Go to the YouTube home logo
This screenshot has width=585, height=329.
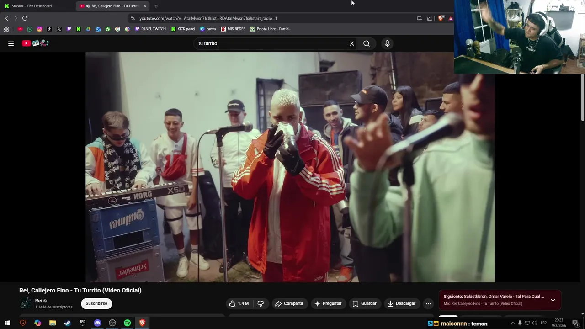pyautogui.click(x=36, y=43)
